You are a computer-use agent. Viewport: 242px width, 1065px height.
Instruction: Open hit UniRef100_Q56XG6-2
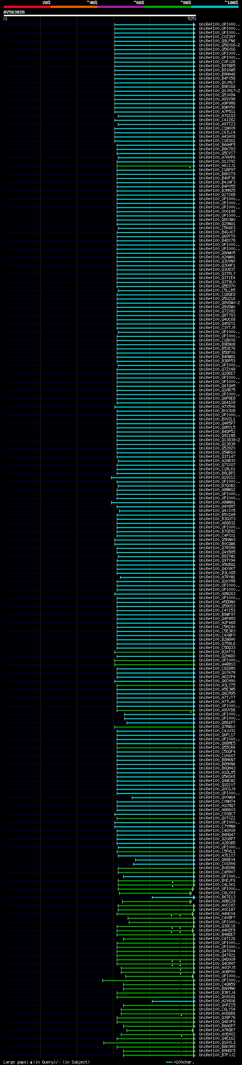click(x=219, y=45)
